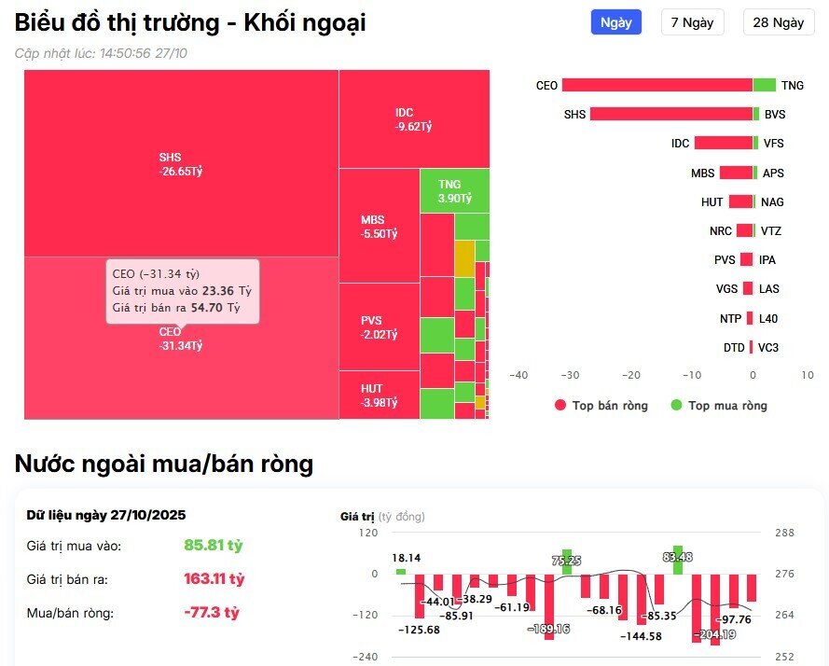Select the active "Ngày" period button
Image resolution: width=829 pixels, height=666 pixels.
pyautogui.click(x=615, y=21)
